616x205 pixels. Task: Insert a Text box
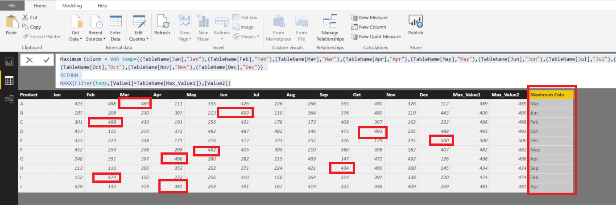[x=245, y=17]
